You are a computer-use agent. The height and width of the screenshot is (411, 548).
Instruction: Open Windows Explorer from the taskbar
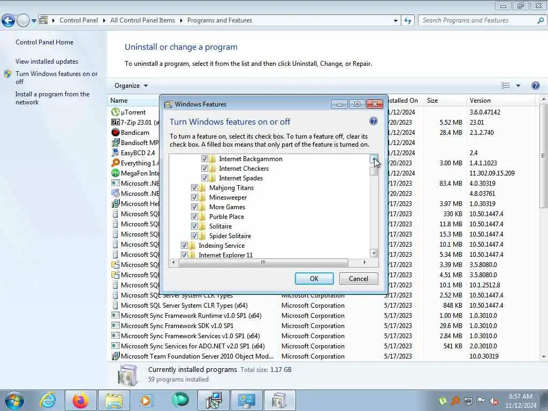(x=114, y=400)
